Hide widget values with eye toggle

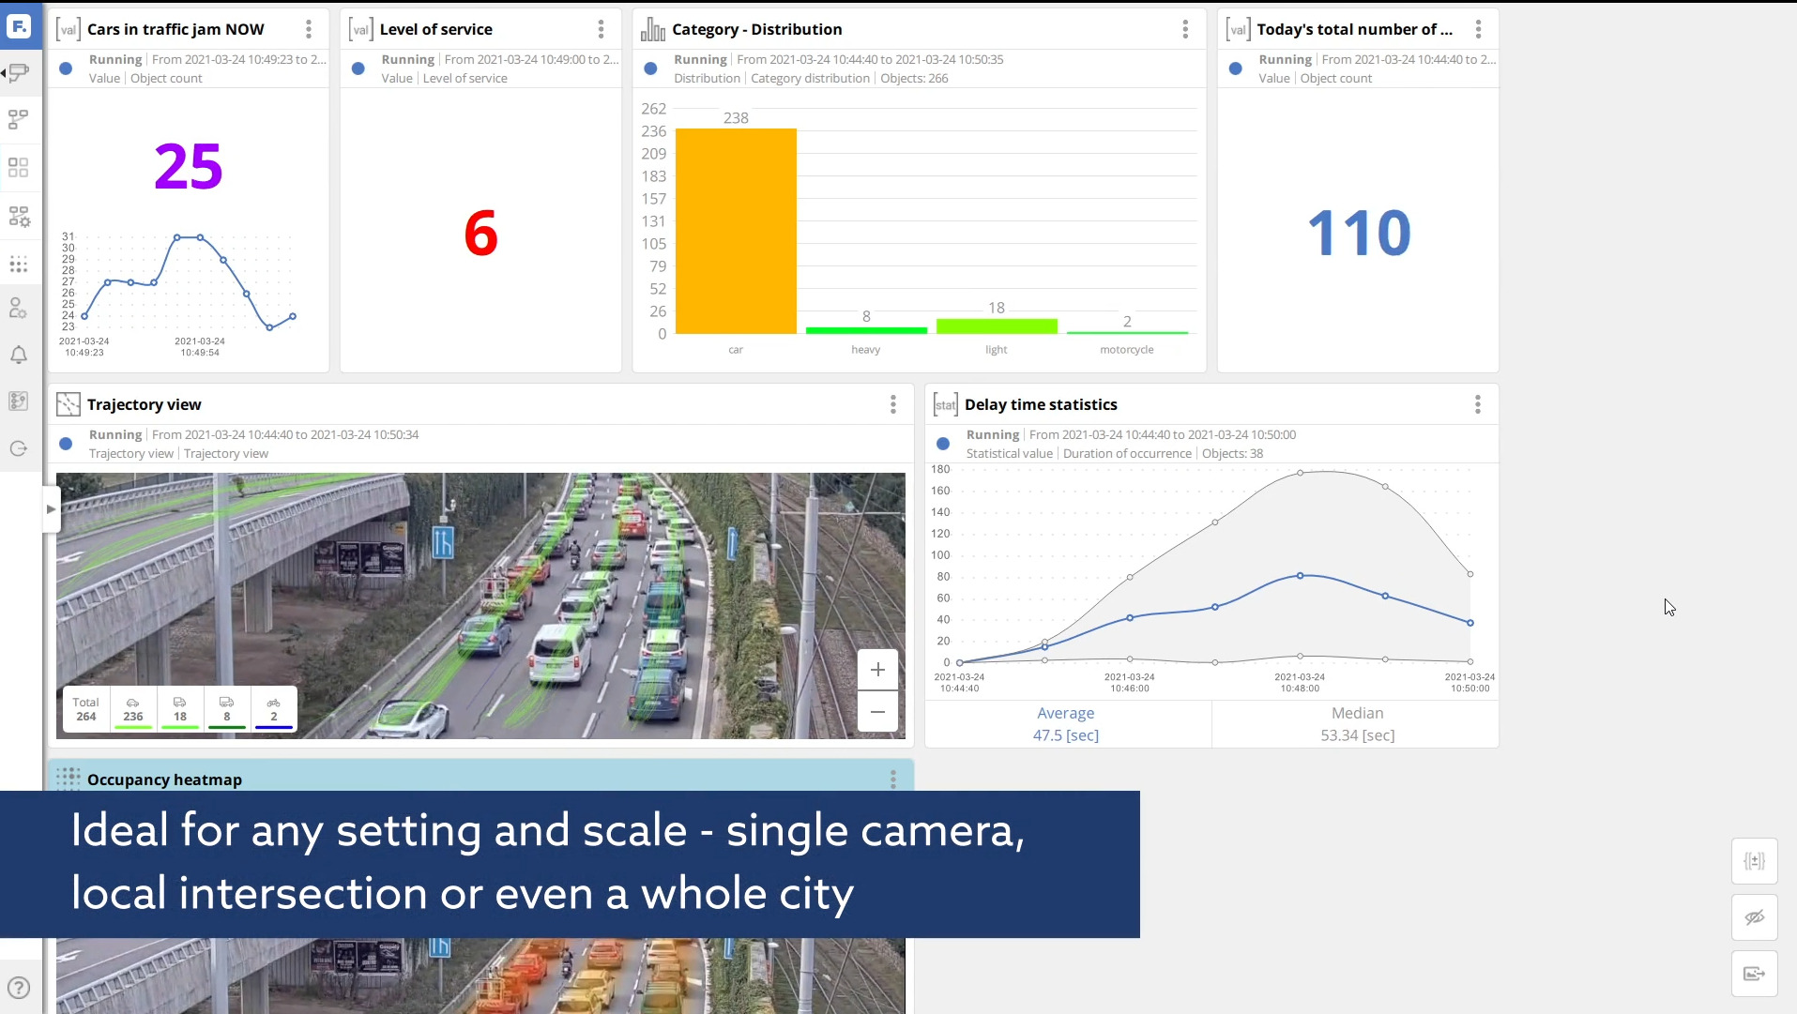1754,916
